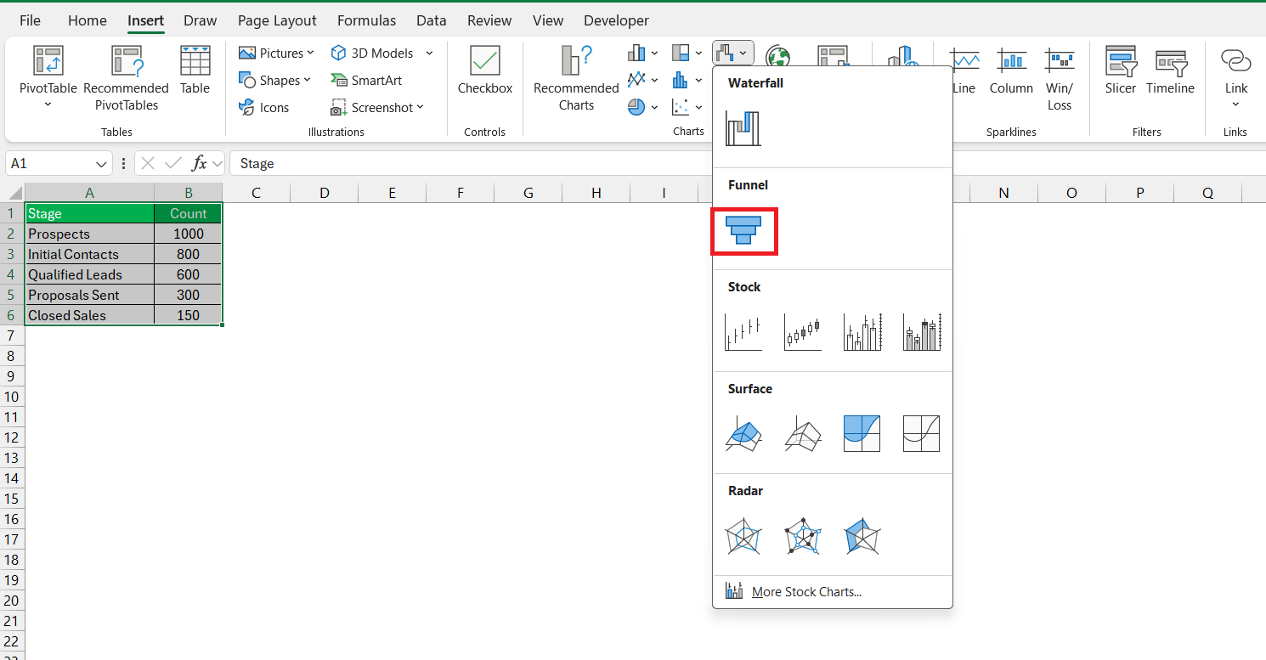Image resolution: width=1266 pixels, height=660 pixels.
Task: Insert a Checkbox control
Action: [x=485, y=70]
